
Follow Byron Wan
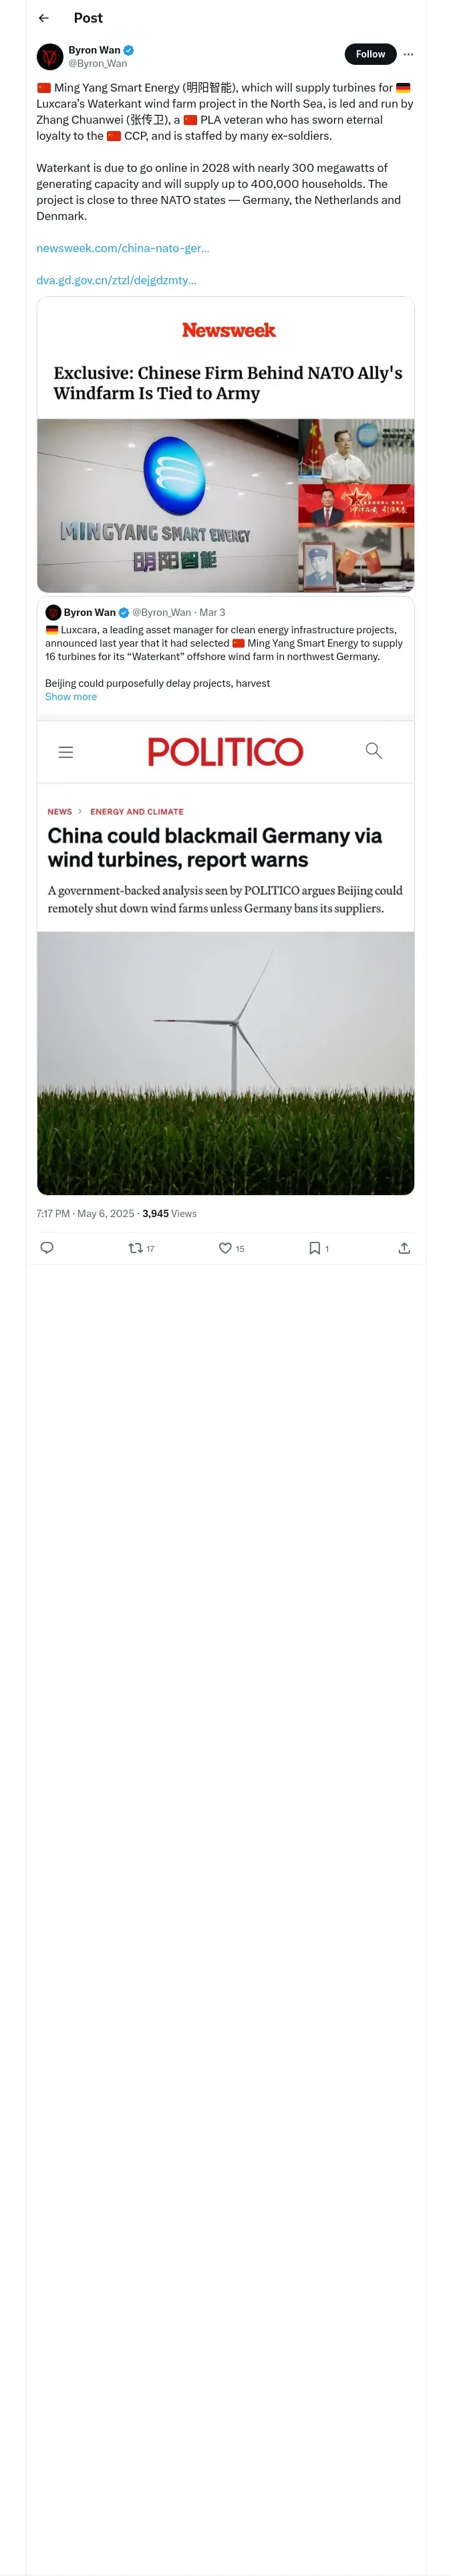[370, 54]
